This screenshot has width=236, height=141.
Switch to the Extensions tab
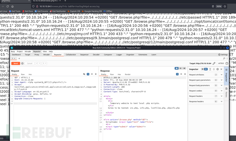tap(143, 55)
